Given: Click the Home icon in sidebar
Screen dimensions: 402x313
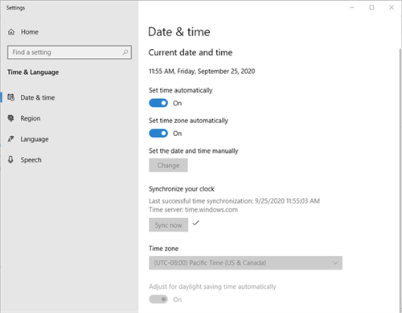Looking at the screenshot, I should pyautogui.click(x=11, y=32).
